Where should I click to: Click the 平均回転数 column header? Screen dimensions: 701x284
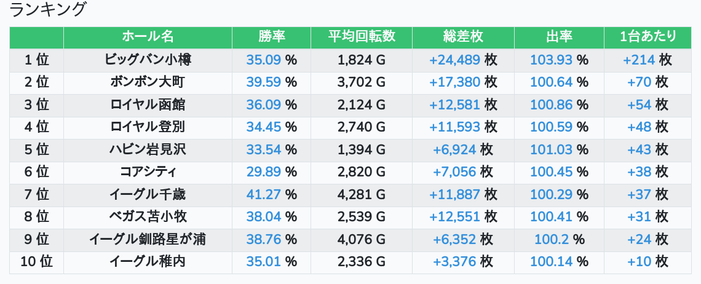[361, 37]
